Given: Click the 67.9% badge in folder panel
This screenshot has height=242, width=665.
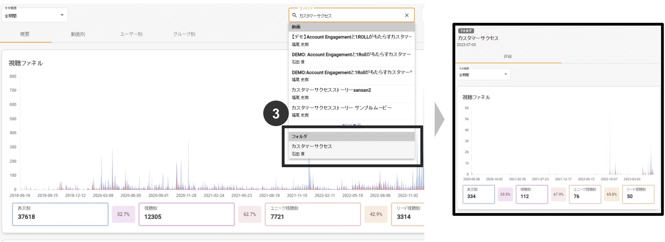Looking at the screenshot, I should 559,194.
